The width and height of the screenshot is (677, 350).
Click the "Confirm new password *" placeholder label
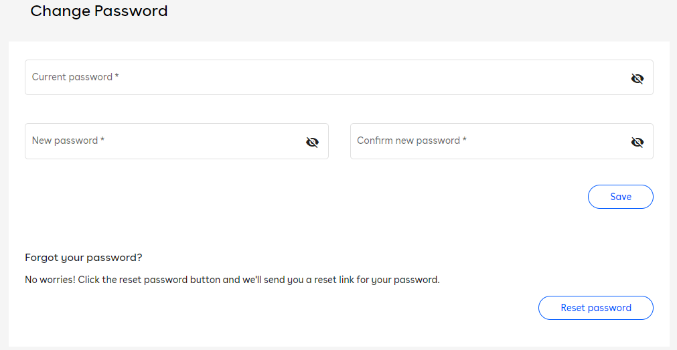tap(412, 141)
